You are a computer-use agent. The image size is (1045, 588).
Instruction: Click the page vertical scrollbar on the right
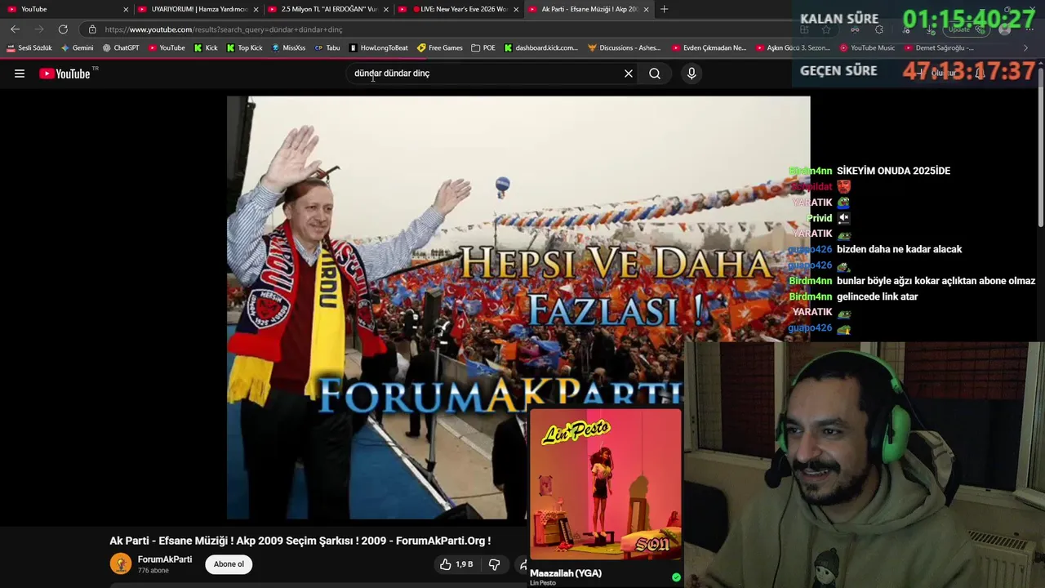pos(1041,147)
